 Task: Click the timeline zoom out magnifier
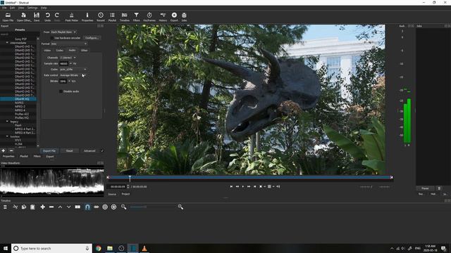124,207
